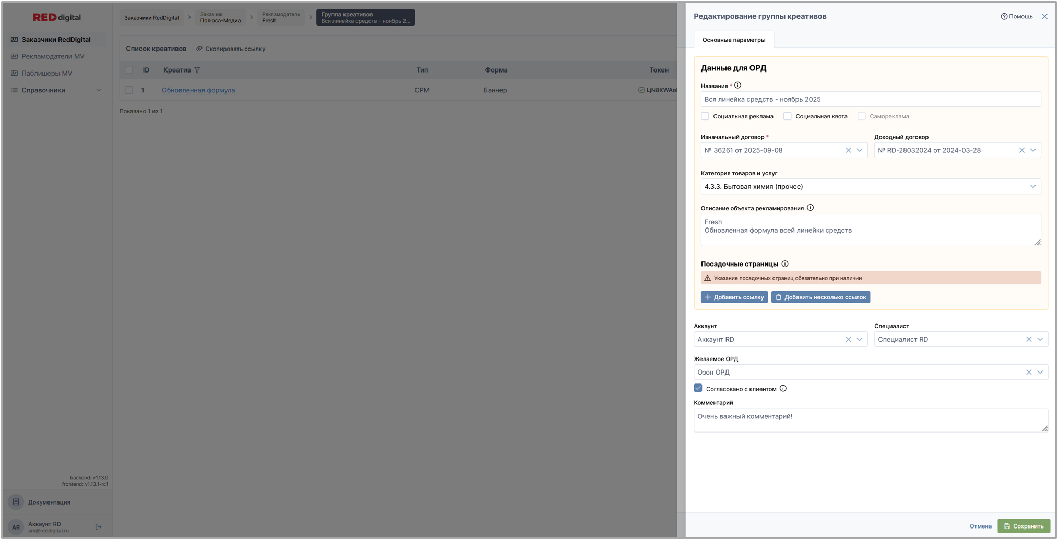This screenshot has width=1059, height=540.
Task: Clear the Желаемое ОРД field
Action: (x=1028, y=373)
